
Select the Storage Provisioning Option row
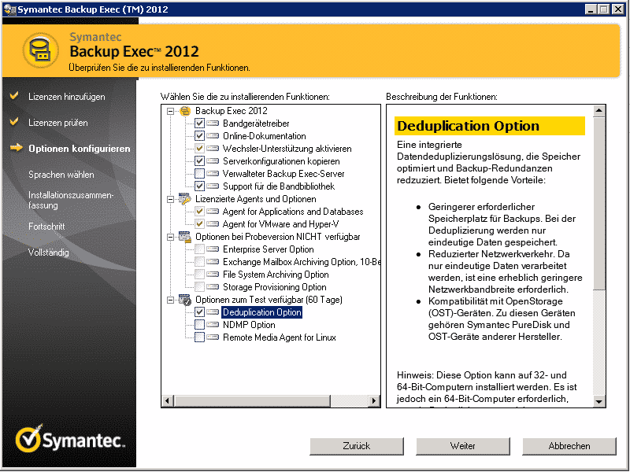click(274, 287)
